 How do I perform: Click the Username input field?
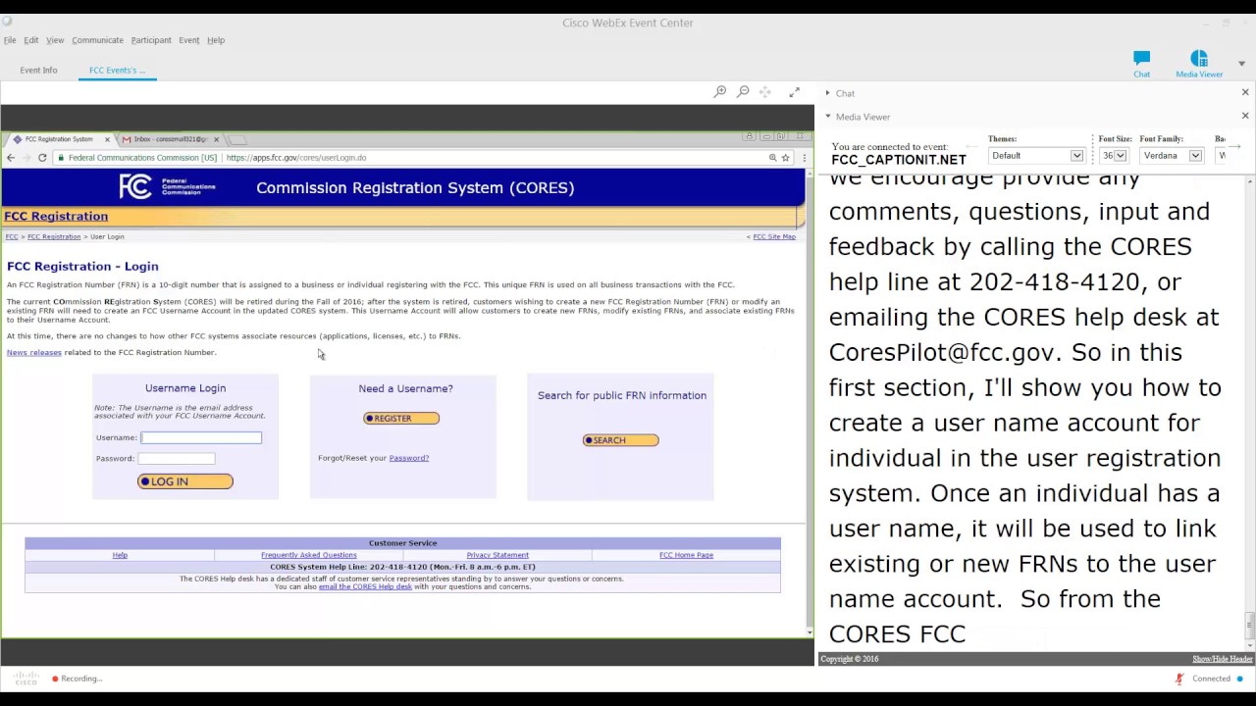[201, 437]
